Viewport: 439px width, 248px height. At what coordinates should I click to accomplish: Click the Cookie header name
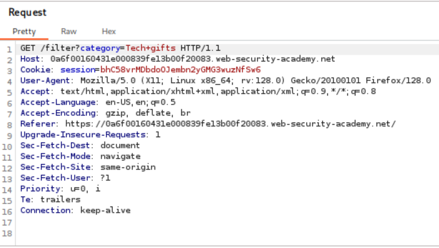(35, 70)
